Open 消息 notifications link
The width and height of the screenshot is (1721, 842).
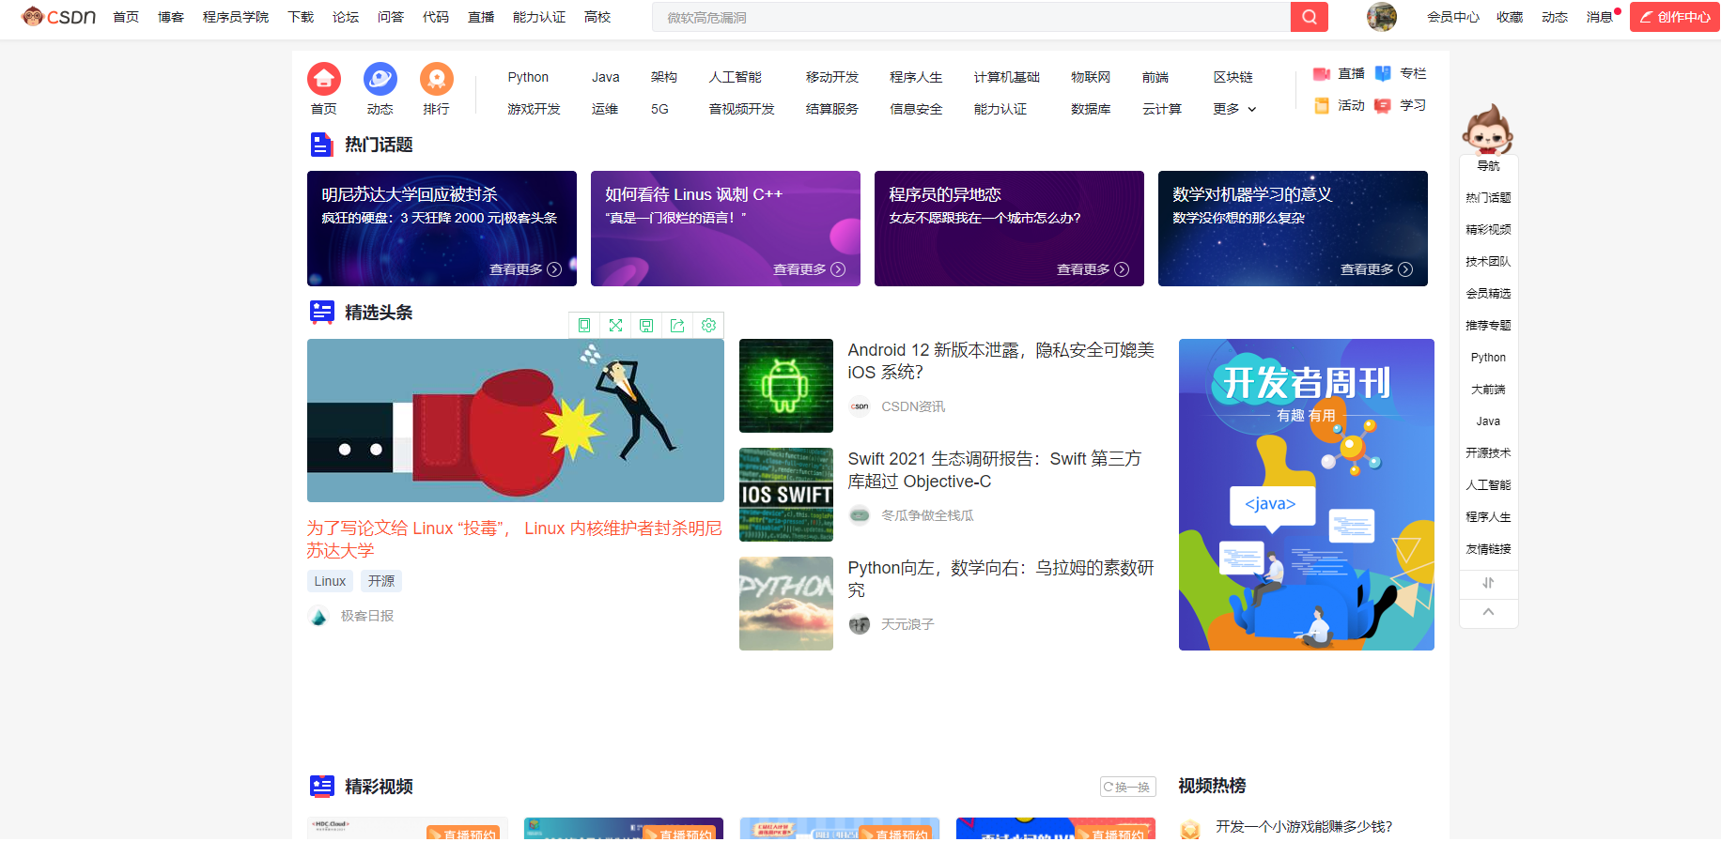tap(1600, 17)
